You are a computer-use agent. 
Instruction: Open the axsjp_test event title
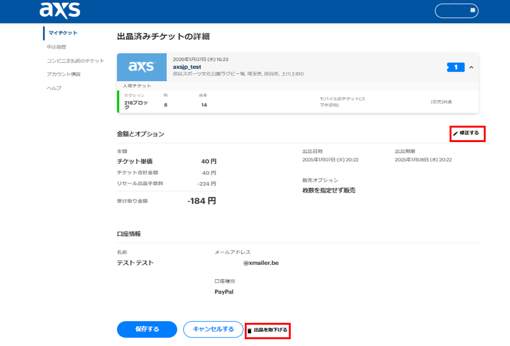click(187, 67)
